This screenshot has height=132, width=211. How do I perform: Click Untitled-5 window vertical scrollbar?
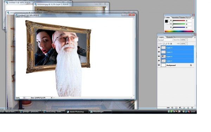click(x=134, y=57)
